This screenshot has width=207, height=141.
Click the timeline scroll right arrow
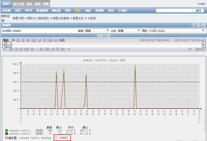203,45
